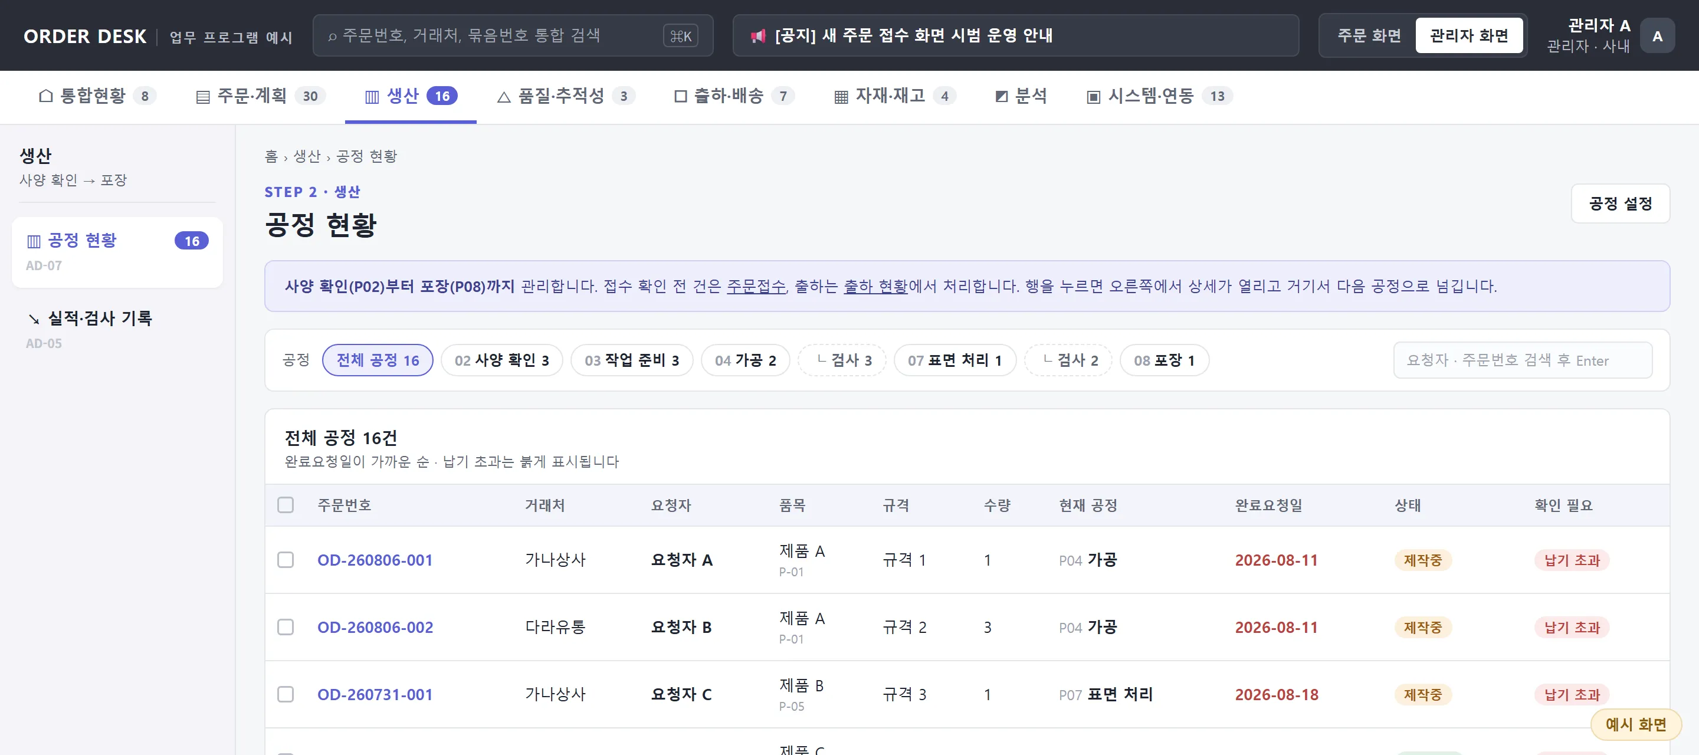Image resolution: width=1699 pixels, height=755 pixels.
Task: Click the arrow icon of 실적·검사 기록
Action: pos(34,319)
